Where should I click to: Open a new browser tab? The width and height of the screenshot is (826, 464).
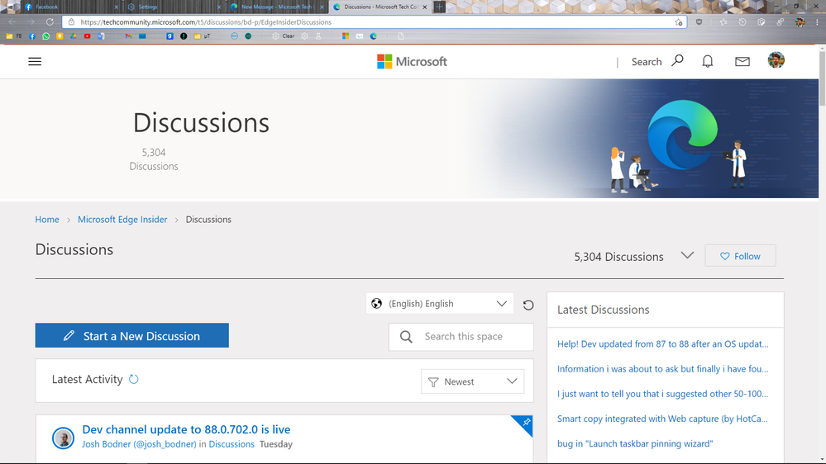(439, 7)
